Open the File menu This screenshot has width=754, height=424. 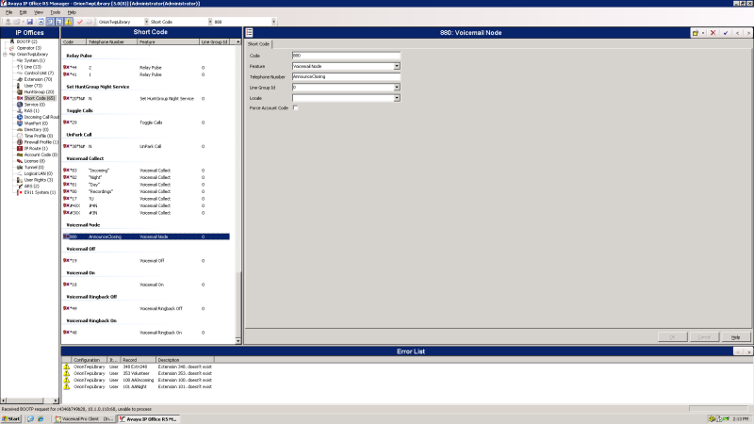pos(8,12)
